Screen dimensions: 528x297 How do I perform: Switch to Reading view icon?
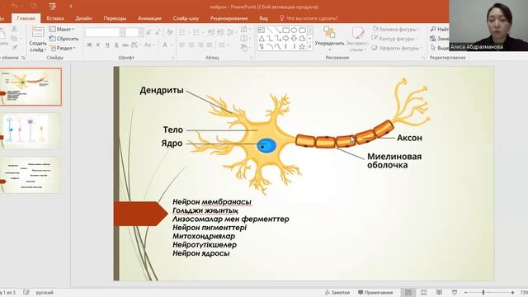(439, 292)
